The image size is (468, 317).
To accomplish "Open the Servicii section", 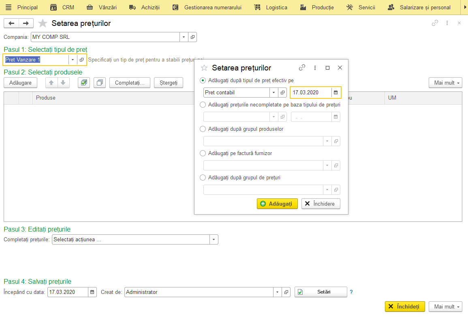I will click(x=361, y=7).
